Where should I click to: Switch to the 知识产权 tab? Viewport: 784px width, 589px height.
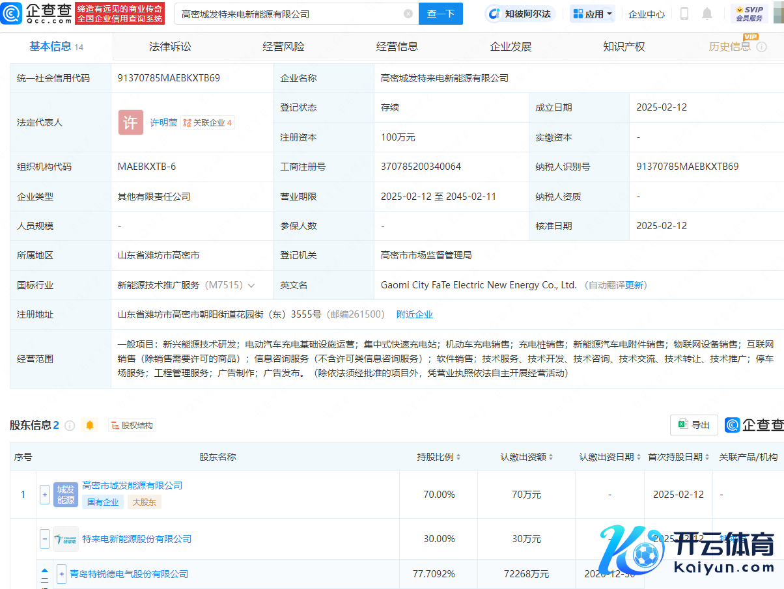tap(624, 47)
